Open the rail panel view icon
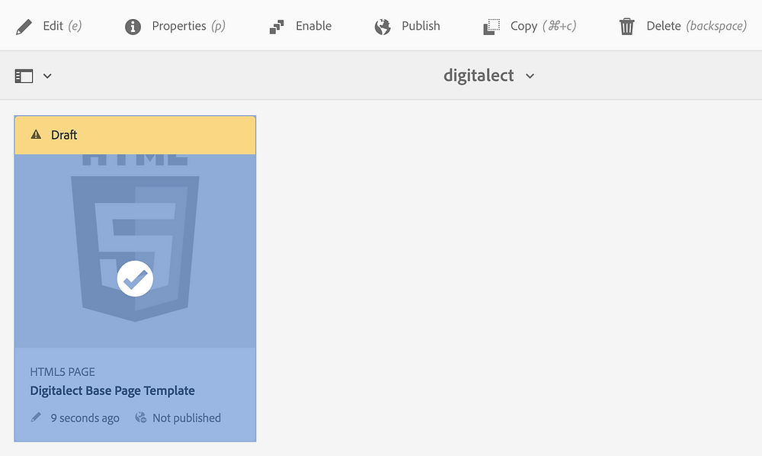 (24, 75)
